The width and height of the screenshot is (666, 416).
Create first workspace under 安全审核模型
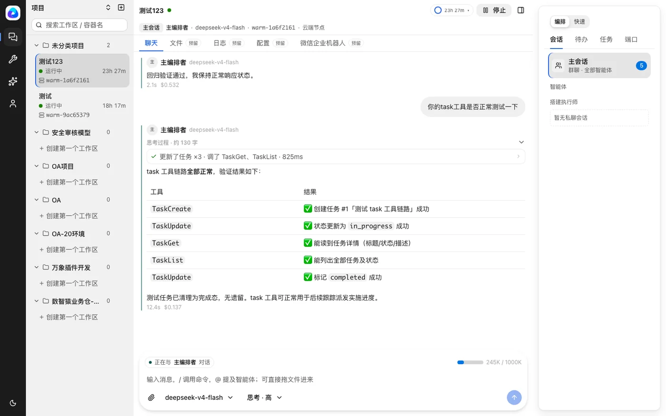[69, 148]
